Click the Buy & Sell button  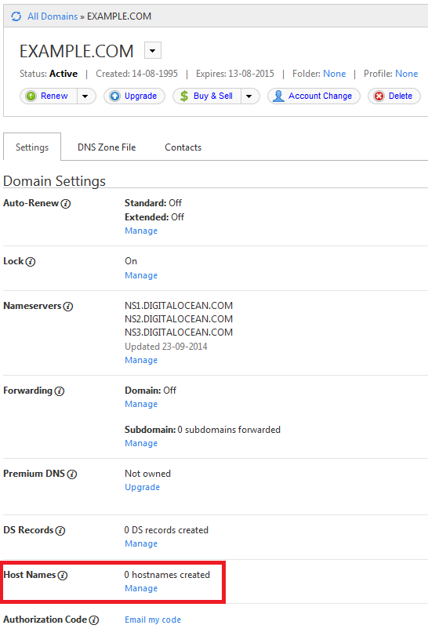(x=207, y=96)
